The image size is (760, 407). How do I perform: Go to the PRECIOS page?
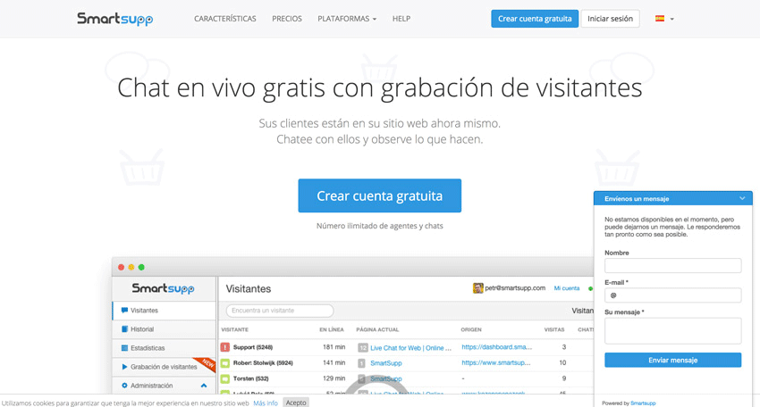pos(287,19)
